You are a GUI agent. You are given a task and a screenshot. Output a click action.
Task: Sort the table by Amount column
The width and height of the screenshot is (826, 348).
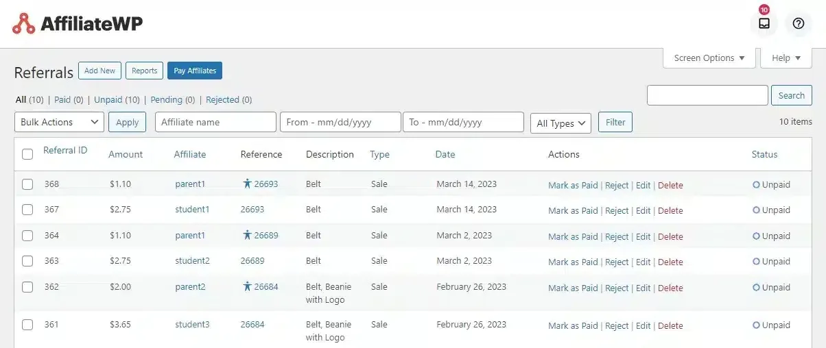click(126, 154)
